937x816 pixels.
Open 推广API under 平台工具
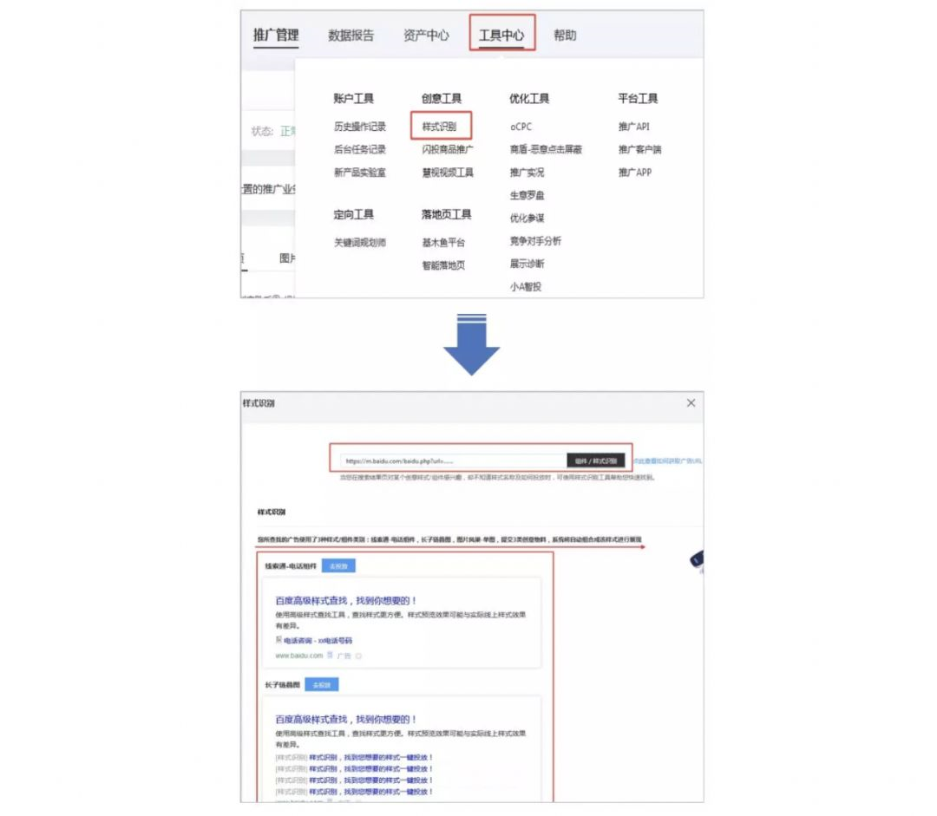click(634, 127)
